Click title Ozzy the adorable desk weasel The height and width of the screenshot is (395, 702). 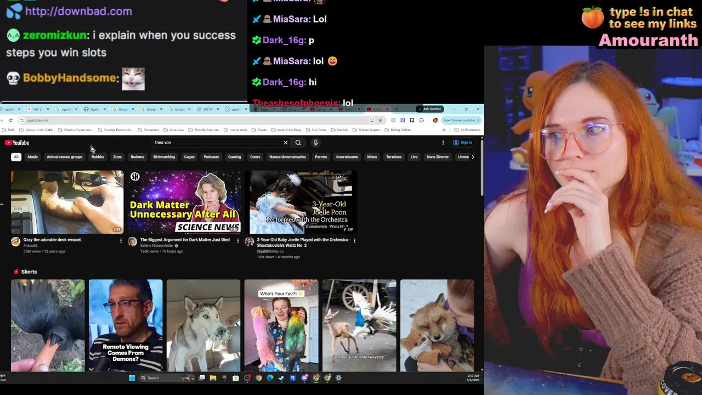click(x=52, y=240)
